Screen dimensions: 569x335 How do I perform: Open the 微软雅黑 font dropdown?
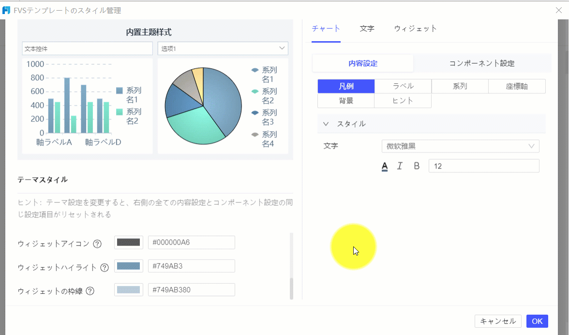pos(461,146)
